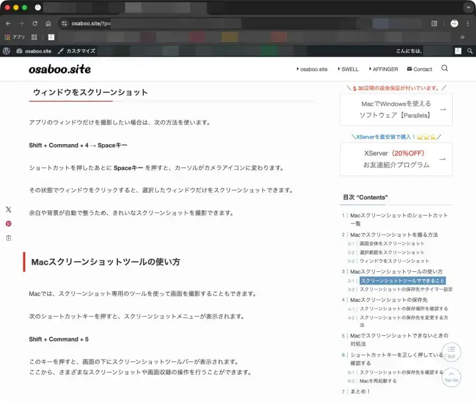Open the site search magnifier in header
The image size is (476, 402).
(444, 69)
